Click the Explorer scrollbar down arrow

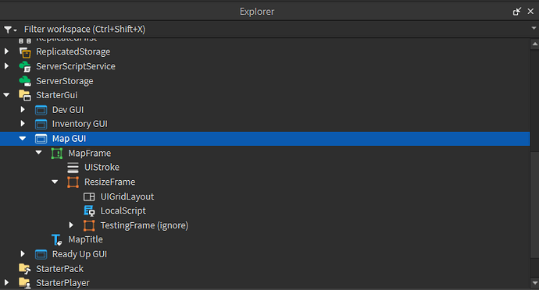534,284
